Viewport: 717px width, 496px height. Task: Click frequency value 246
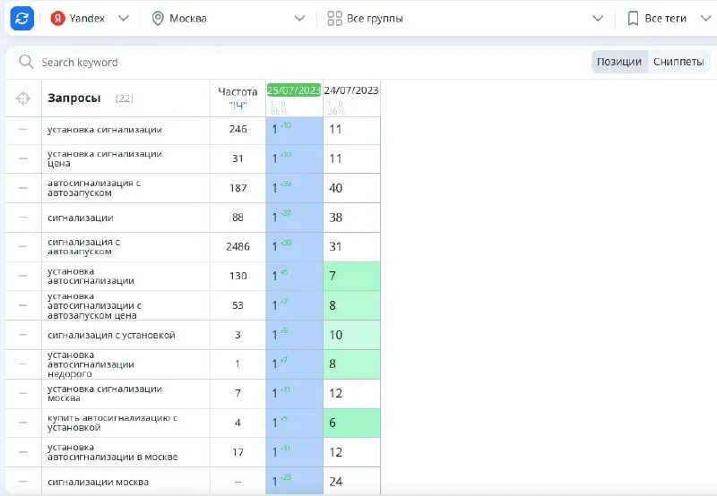pos(238,129)
